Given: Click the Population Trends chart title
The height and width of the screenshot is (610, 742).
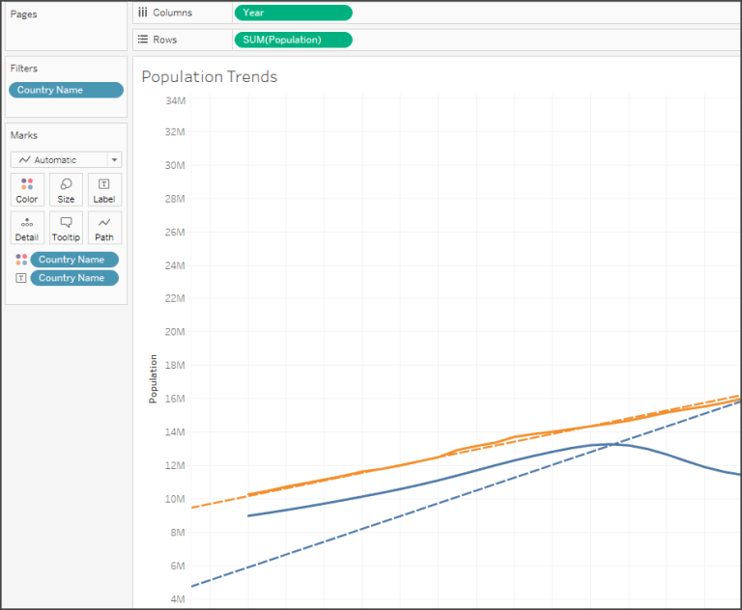Looking at the screenshot, I should 210,77.
